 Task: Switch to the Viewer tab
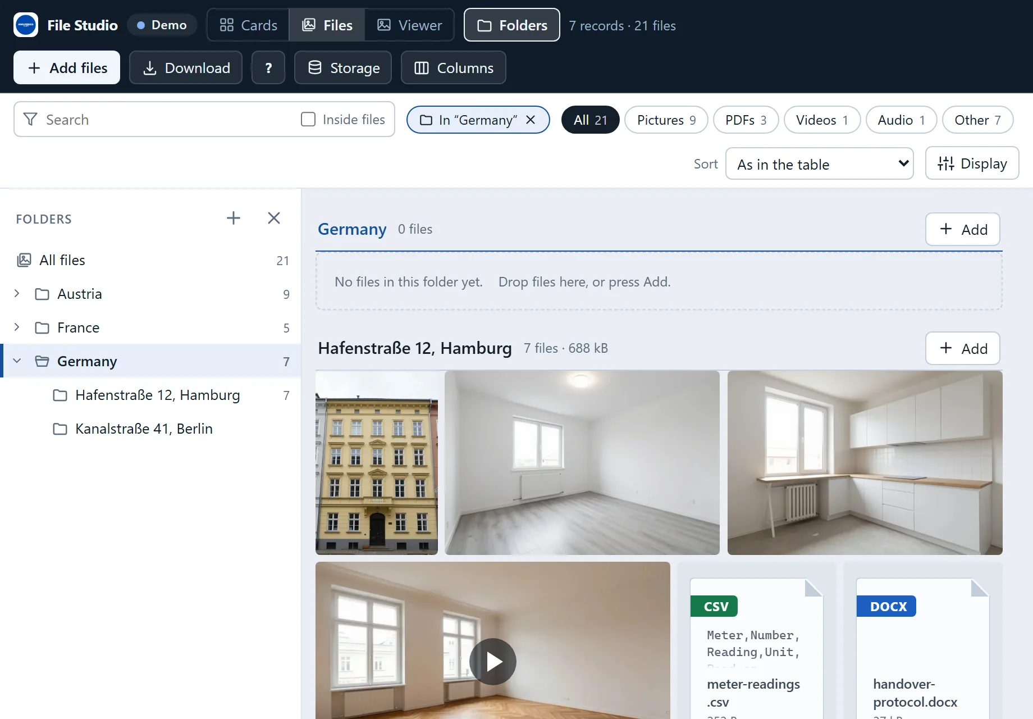tap(409, 25)
